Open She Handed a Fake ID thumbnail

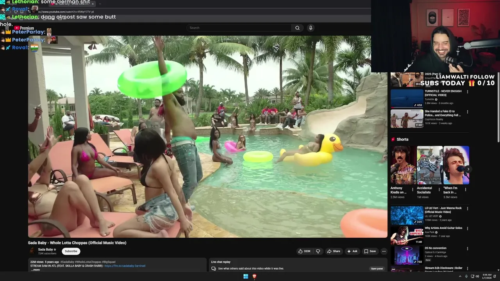tap(407, 118)
